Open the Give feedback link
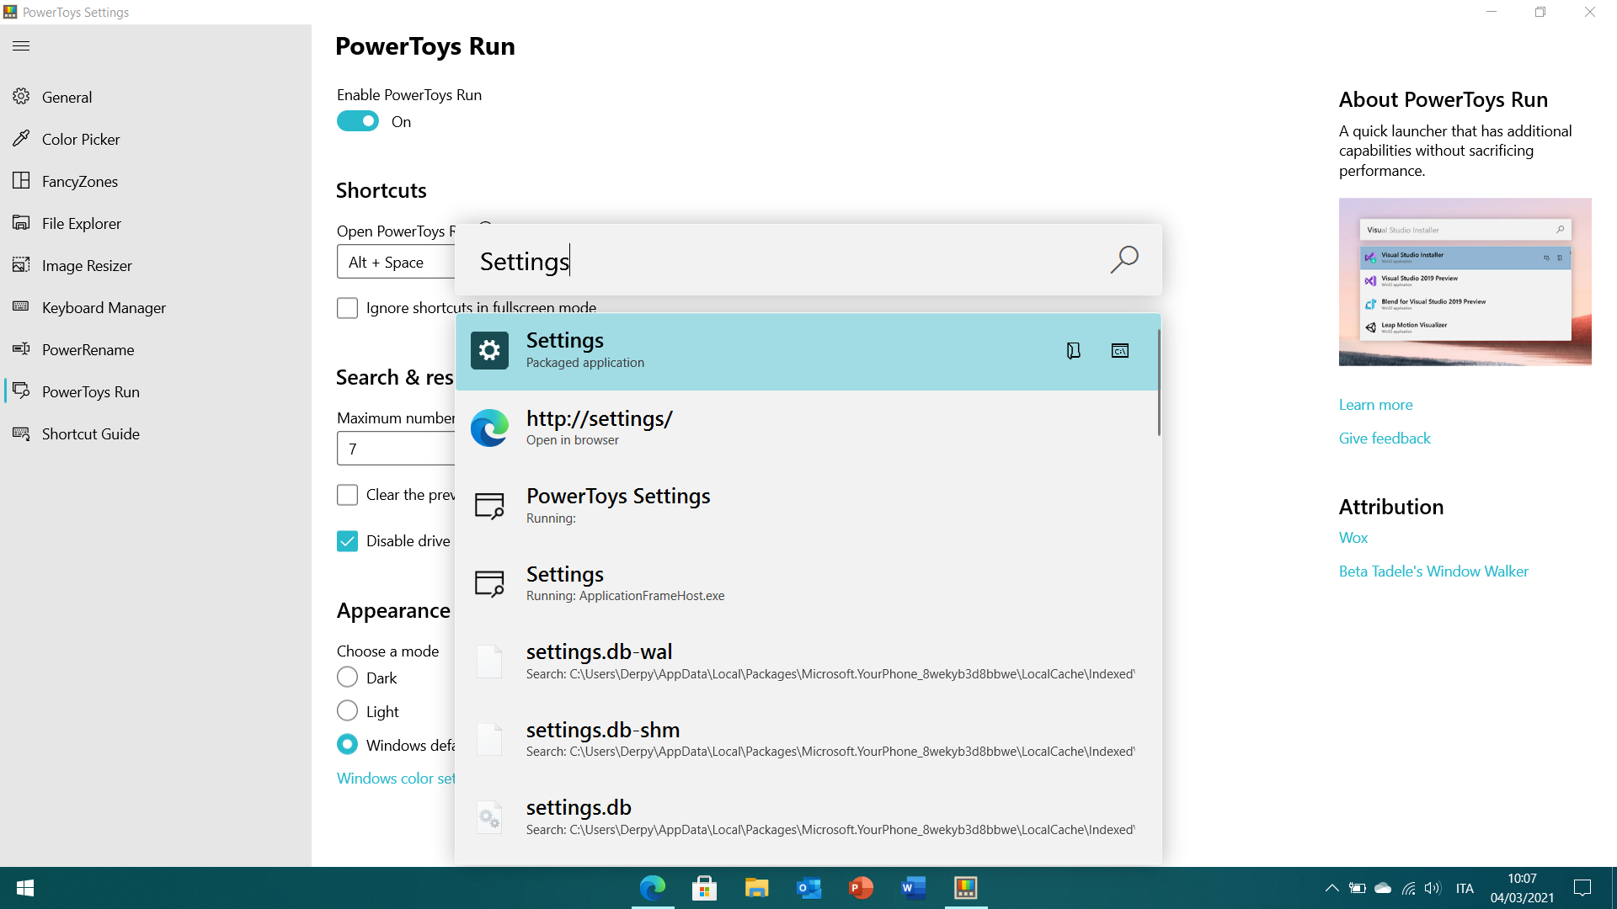1617x909 pixels. pos(1385,438)
